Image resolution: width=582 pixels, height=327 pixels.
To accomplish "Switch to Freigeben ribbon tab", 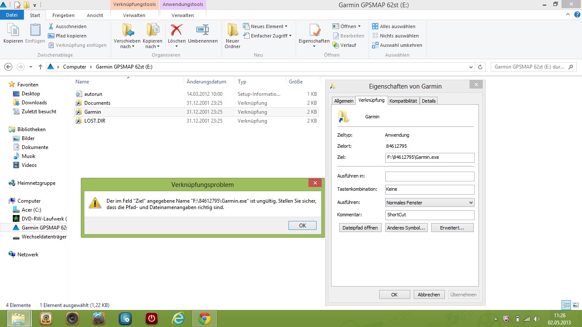I will [63, 15].
